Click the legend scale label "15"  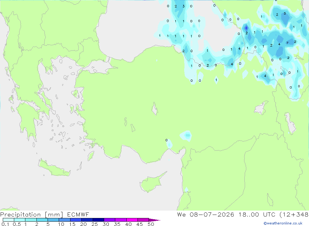click(x=72, y=224)
